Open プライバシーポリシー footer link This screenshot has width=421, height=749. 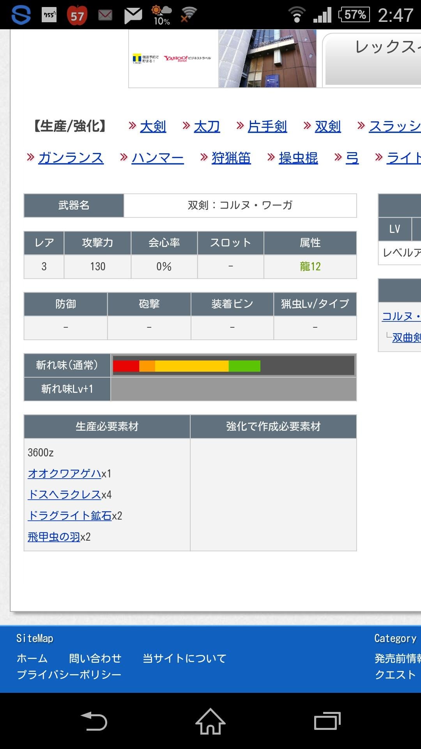pyautogui.click(x=69, y=674)
